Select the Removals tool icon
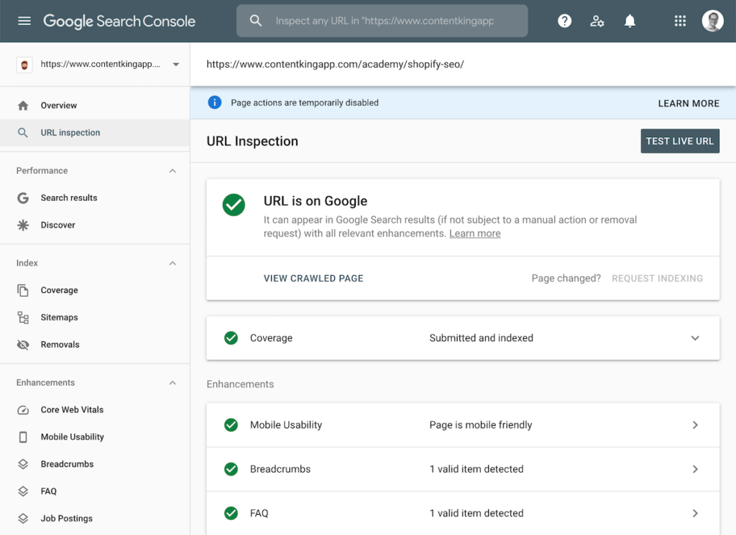The image size is (736, 535). tap(22, 344)
